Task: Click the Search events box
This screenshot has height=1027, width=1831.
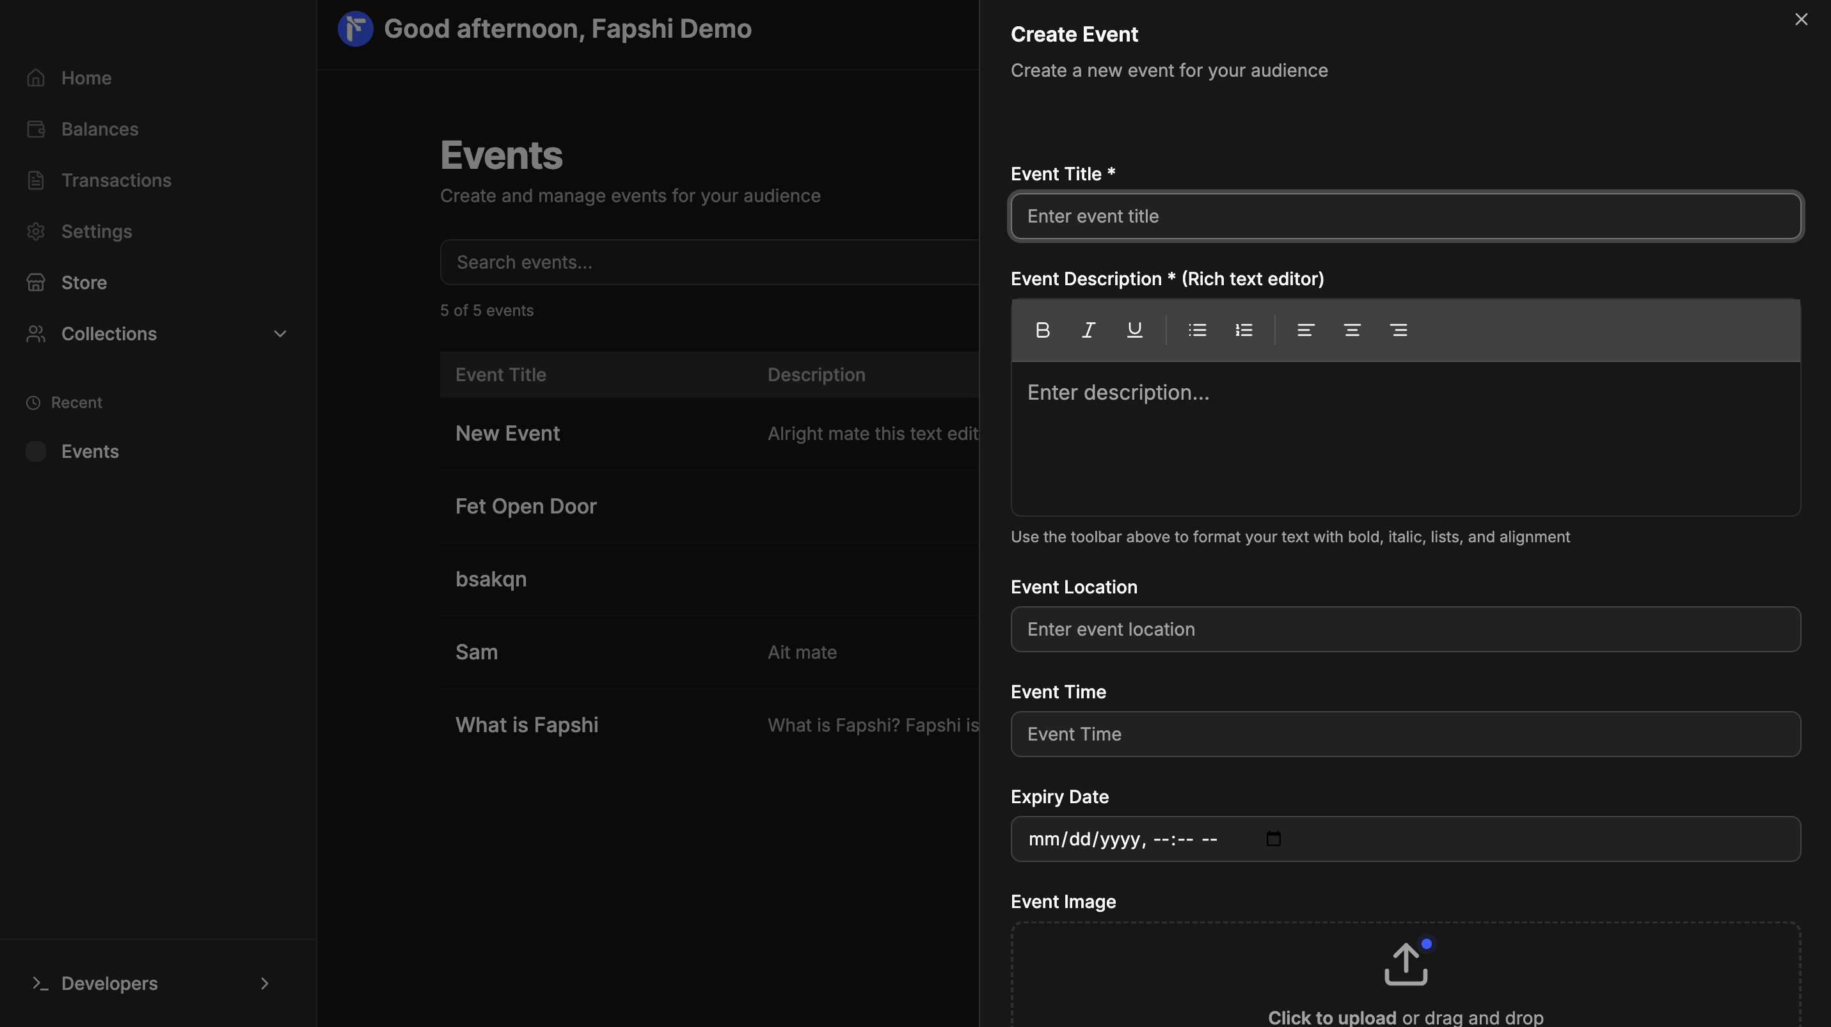Action: click(x=709, y=262)
